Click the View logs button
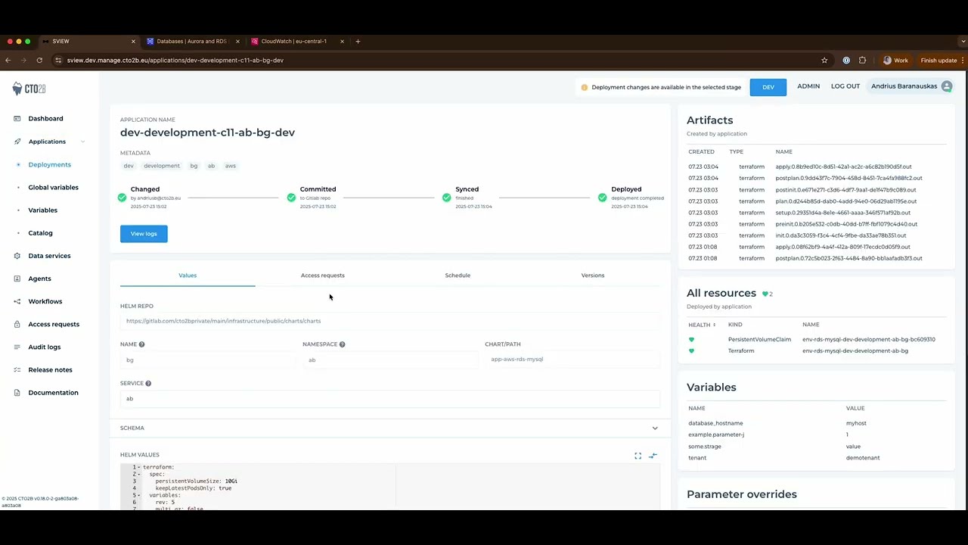968x545 pixels. [x=144, y=234]
